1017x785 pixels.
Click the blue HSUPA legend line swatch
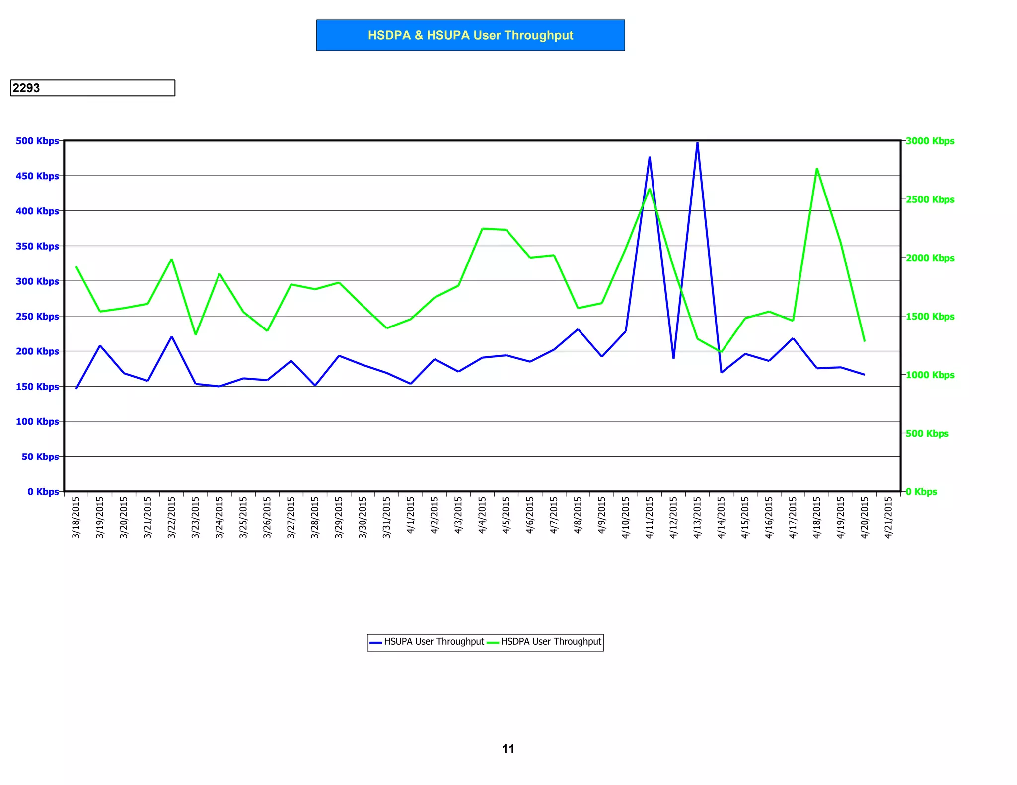point(376,642)
